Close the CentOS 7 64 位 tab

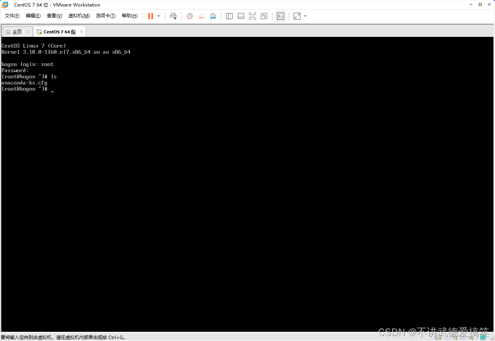[x=81, y=32]
